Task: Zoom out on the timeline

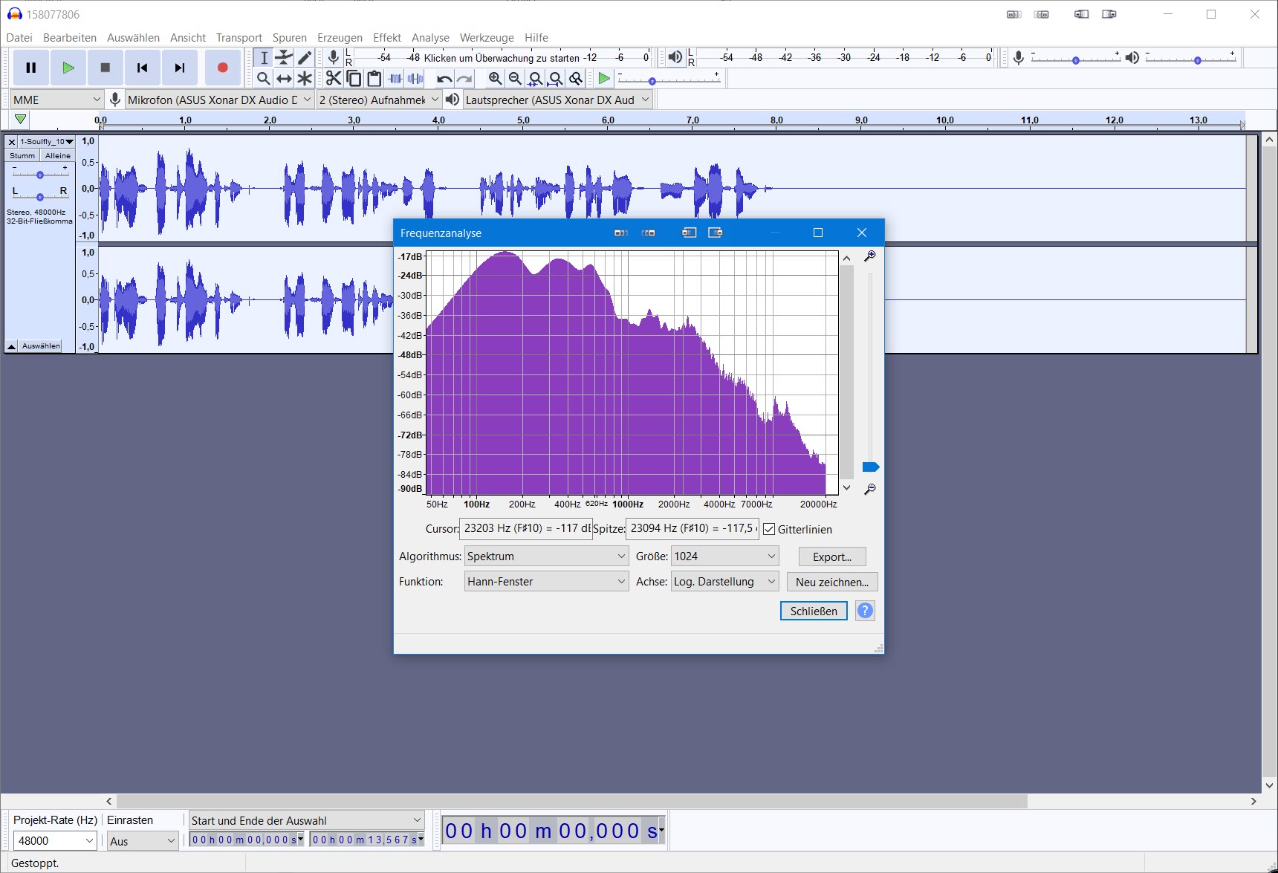Action: tap(516, 78)
